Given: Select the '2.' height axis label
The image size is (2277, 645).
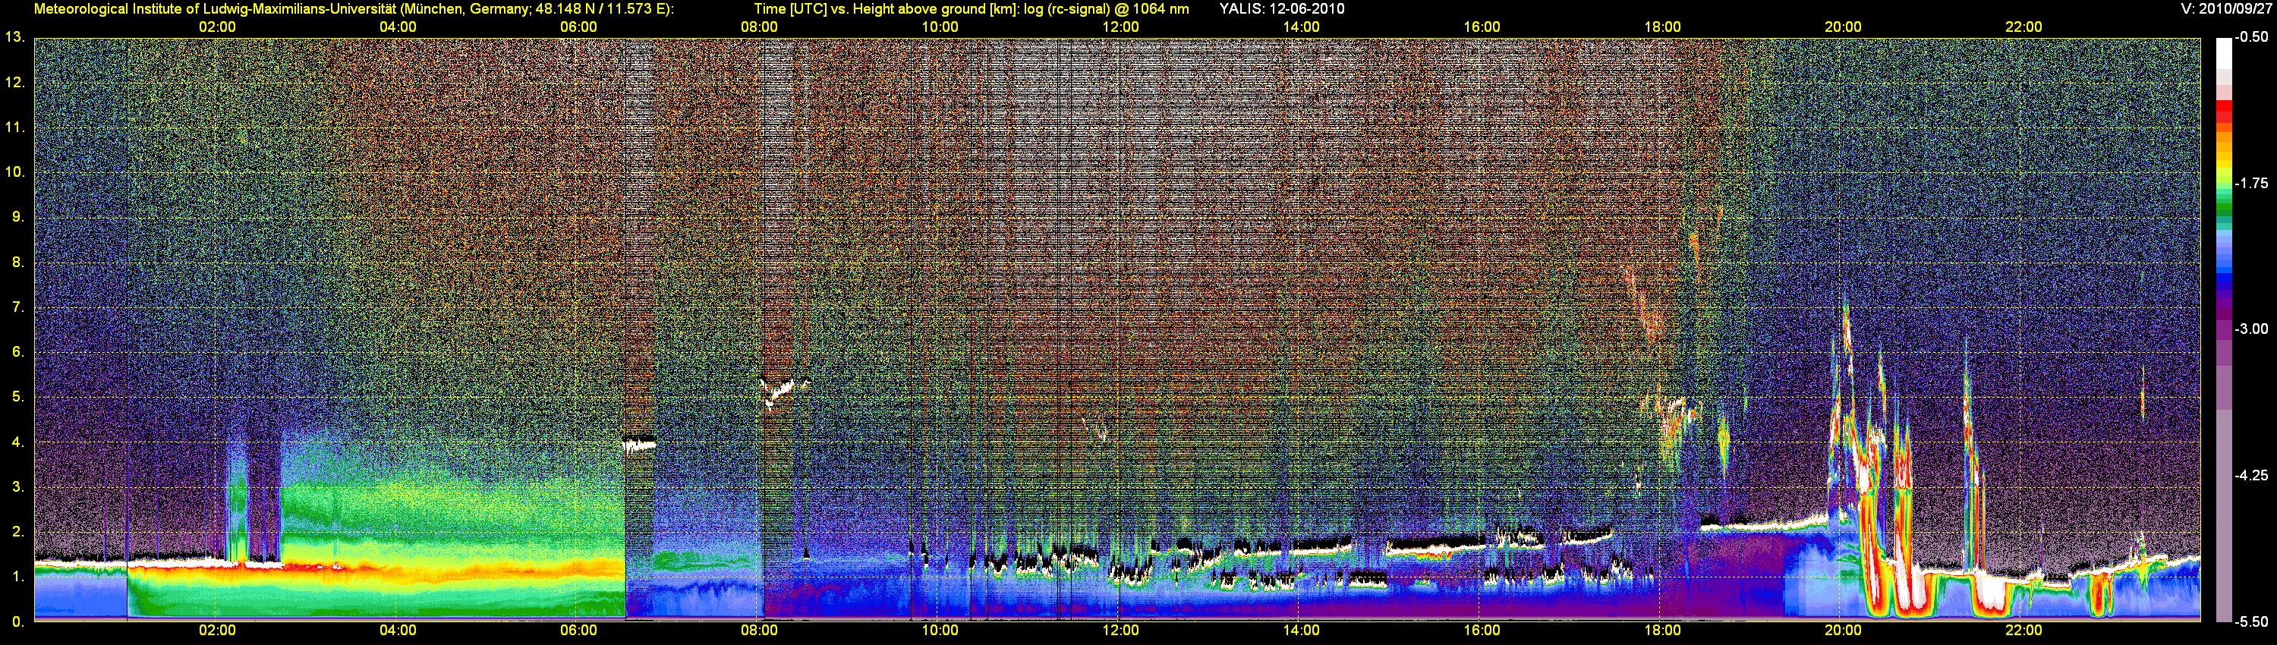Looking at the screenshot, I should [x=17, y=532].
